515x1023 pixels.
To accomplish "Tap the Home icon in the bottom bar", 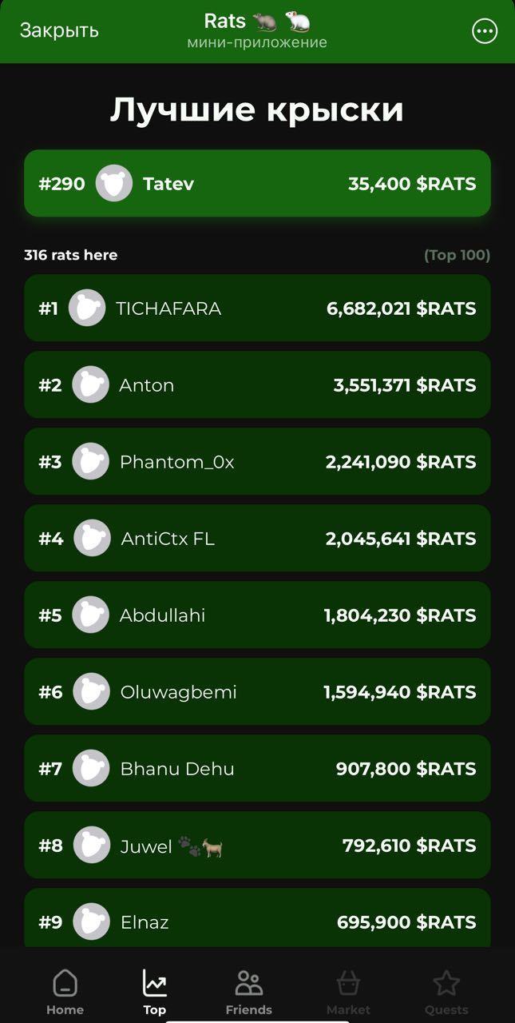I will [x=65, y=984].
